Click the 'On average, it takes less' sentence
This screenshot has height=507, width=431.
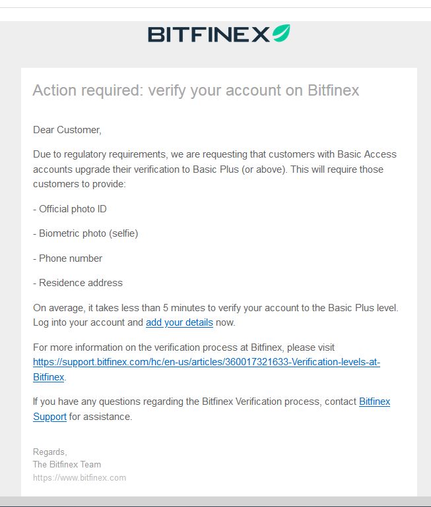point(216,308)
